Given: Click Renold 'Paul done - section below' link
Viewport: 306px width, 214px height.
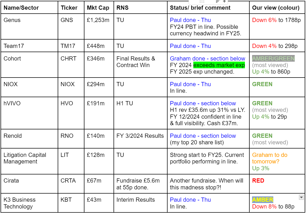Looking at the screenshot, I should (x=203, y=136).
